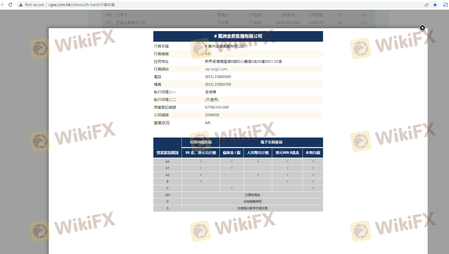Click the 倫敦金 / 銀 column header
This screenshot has height=254, width=449.
231,153
